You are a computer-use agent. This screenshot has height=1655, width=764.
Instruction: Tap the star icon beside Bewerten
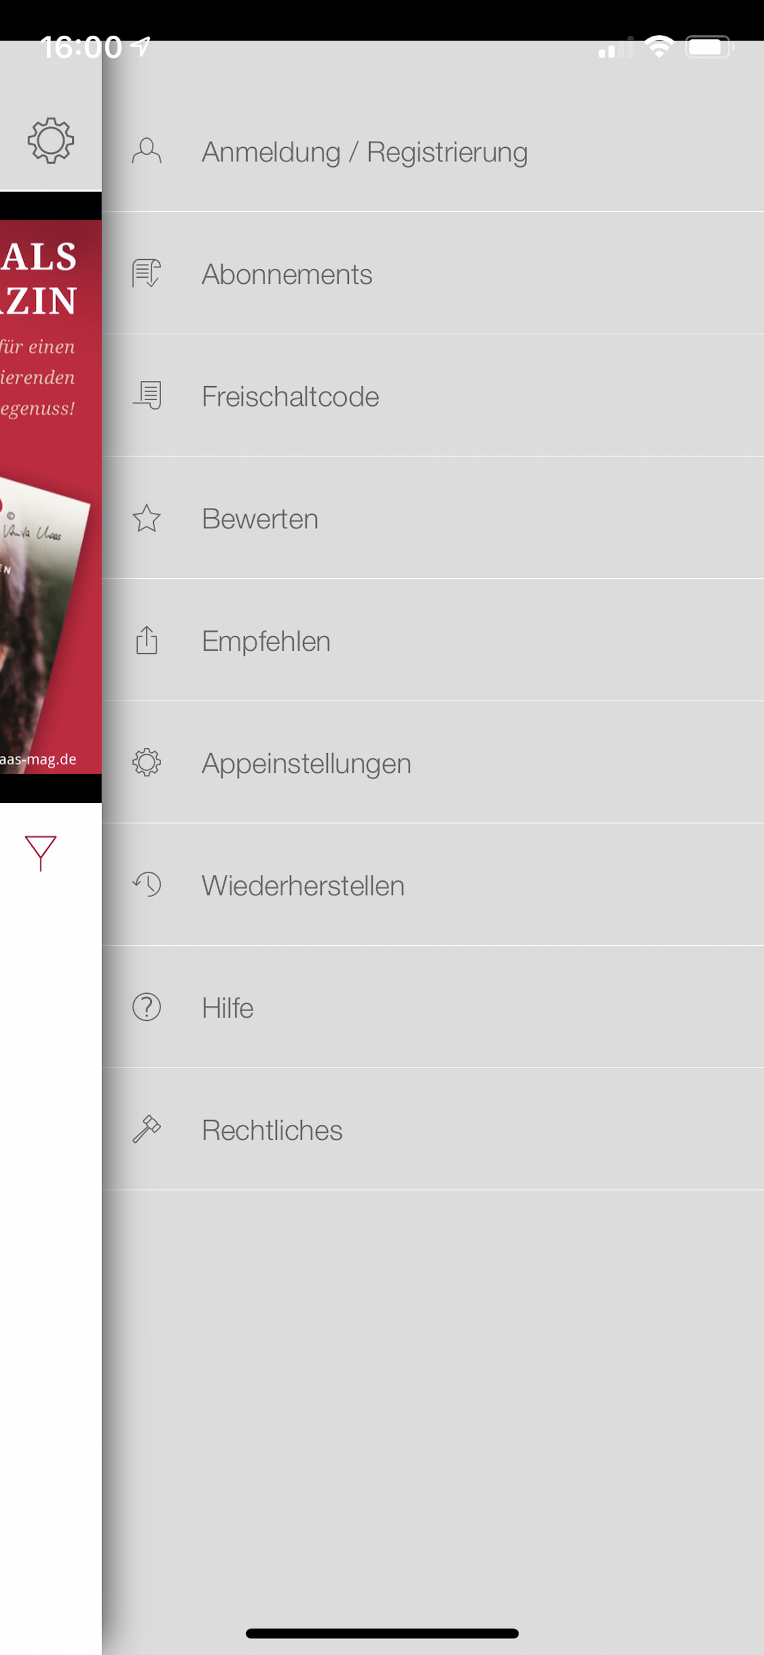click(x=146, y=518)
